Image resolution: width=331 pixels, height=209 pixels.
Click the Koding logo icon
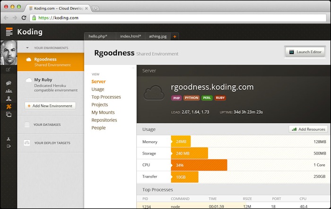[x=9, y=32]
